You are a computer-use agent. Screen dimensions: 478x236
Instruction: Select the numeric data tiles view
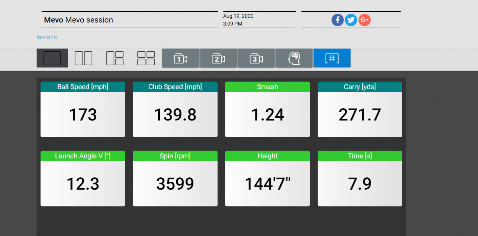tap(332, 58)
